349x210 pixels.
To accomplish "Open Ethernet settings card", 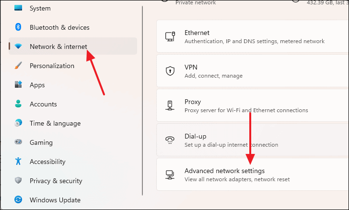I will click(x=253, y=36).
